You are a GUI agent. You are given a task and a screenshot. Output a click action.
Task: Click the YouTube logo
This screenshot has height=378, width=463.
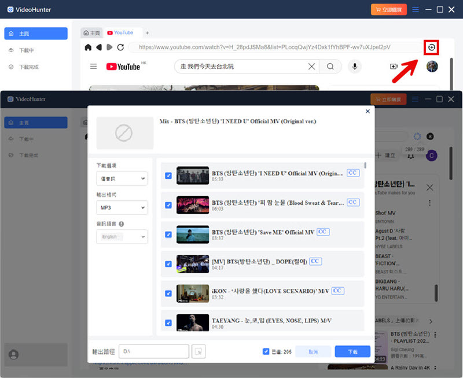pos(123,67)
